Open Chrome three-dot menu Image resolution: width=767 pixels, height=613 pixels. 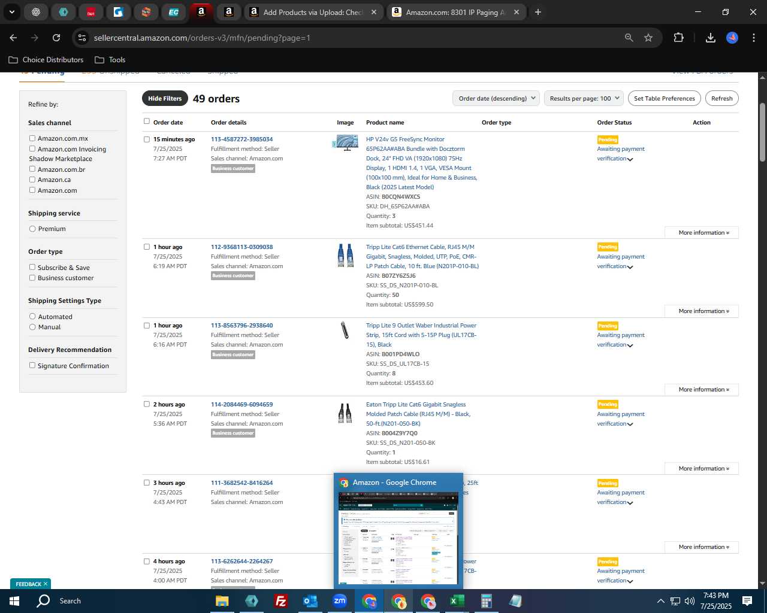pyautogui.click(x=753, y=38)
